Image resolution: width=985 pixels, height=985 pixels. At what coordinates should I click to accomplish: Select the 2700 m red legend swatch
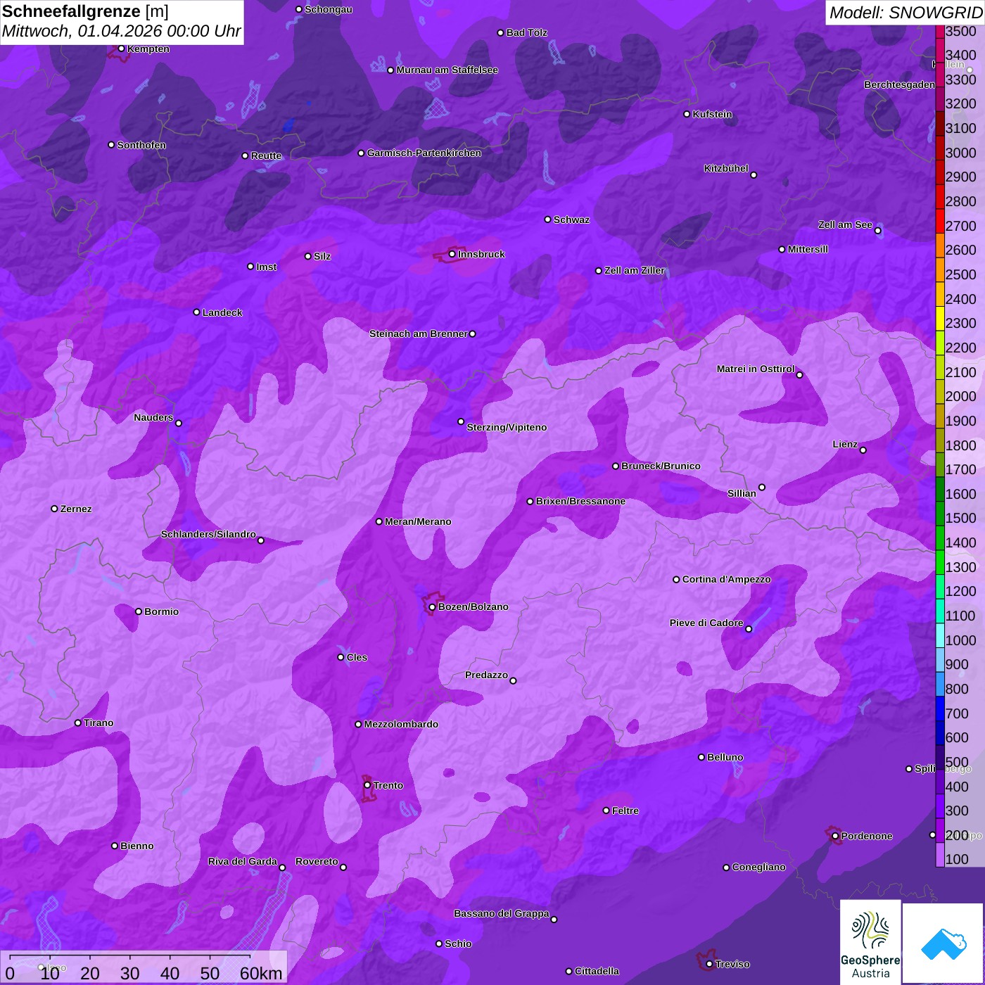(x=940, y=221)
